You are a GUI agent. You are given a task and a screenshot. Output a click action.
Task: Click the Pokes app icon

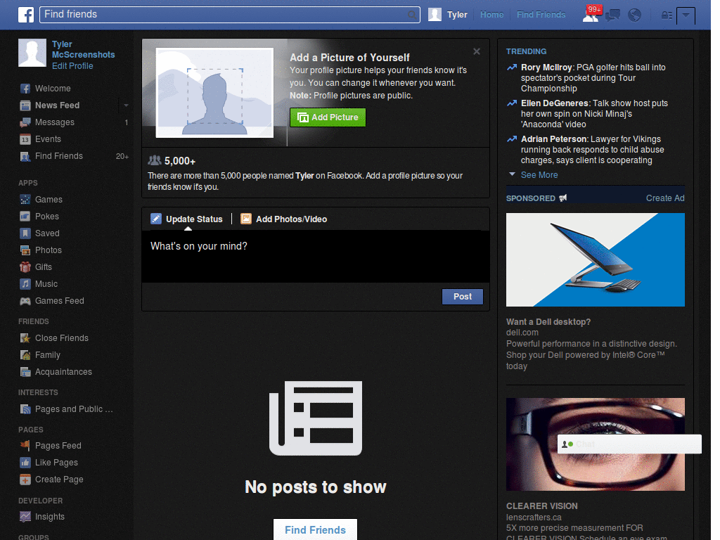point(25,217)
